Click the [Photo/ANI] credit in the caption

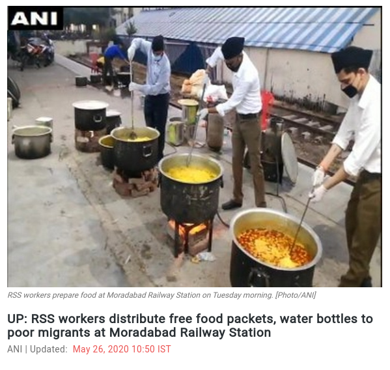[296, 295]
